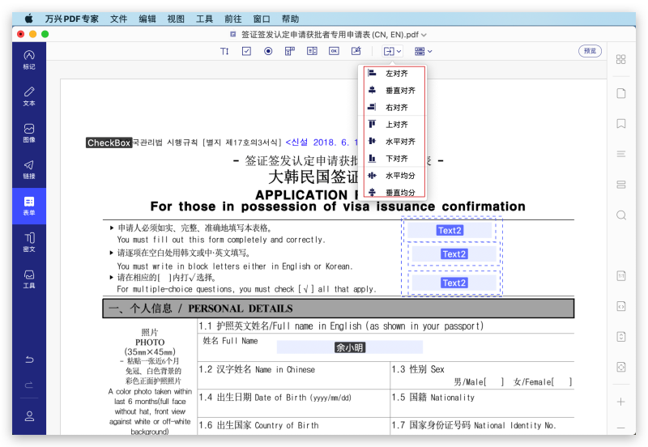Screen dimensions: 648x447
Task: Click the 预览 preview button
Action: click(x=590, y=51)
